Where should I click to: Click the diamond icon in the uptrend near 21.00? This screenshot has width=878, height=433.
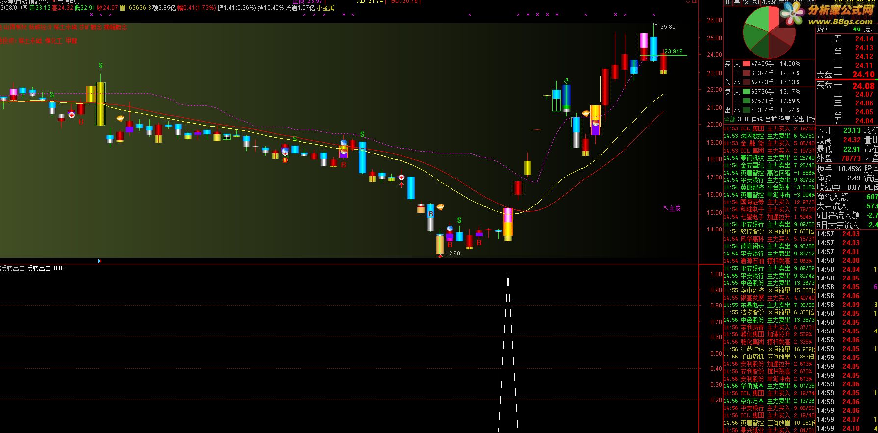coord(586,113)
